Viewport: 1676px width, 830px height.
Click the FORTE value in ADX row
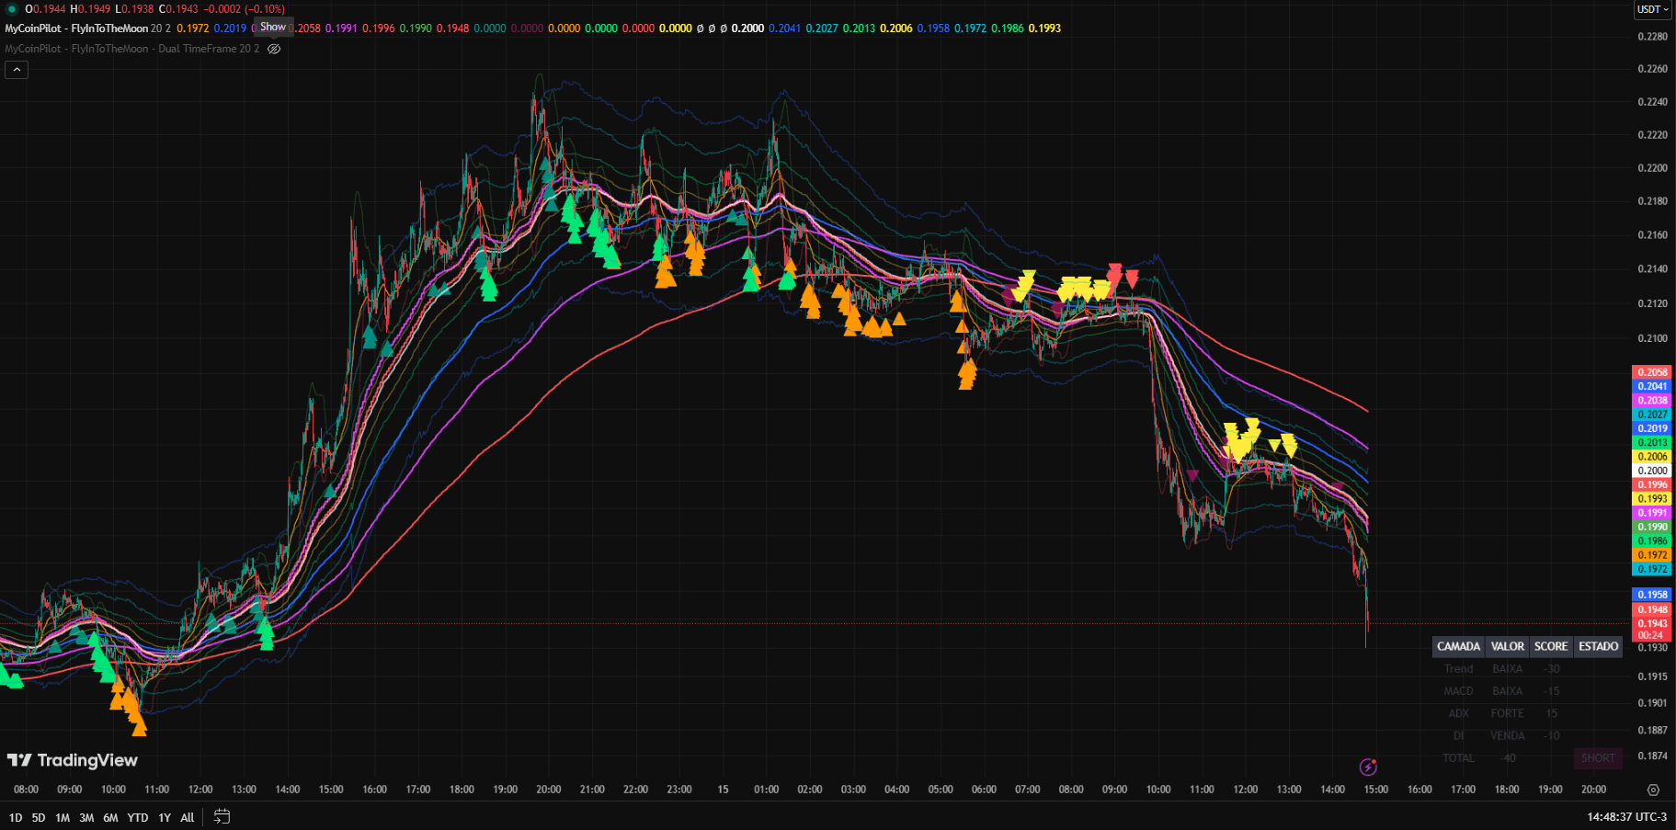tap(1508, 713)
